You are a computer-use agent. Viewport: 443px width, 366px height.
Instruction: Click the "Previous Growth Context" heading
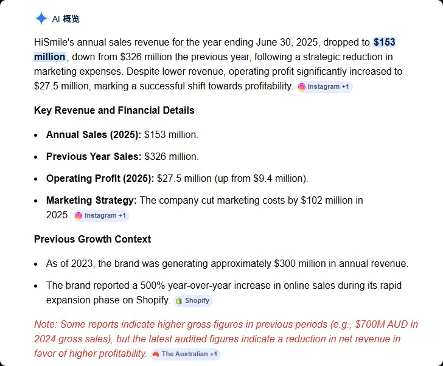click(92, 239)
